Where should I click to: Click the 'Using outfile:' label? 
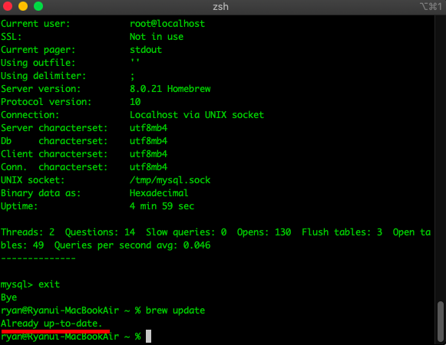(38, 63)
